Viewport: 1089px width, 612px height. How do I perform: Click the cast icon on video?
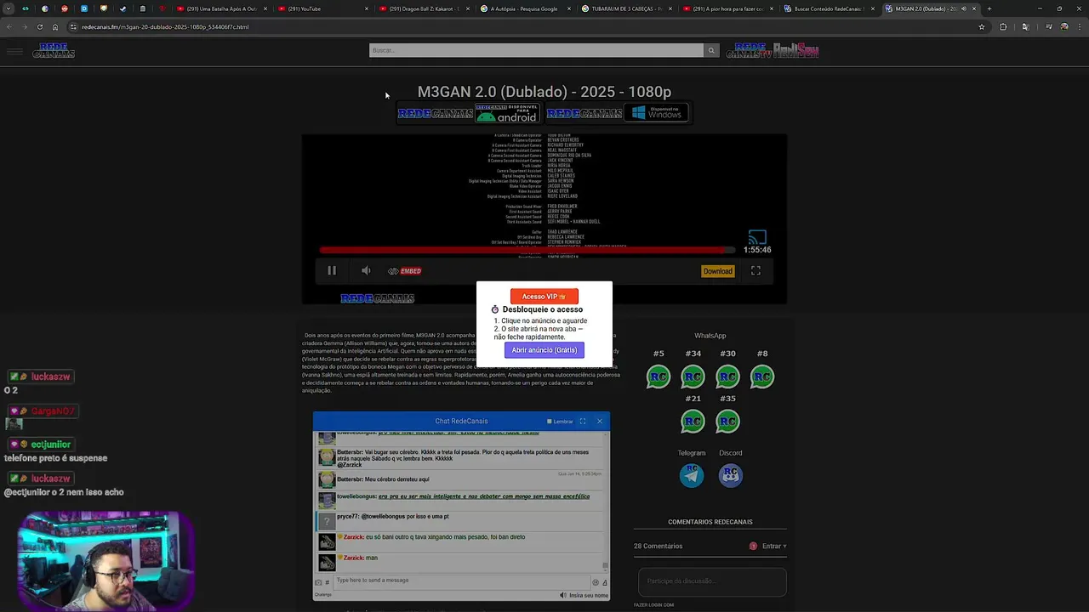757,237
